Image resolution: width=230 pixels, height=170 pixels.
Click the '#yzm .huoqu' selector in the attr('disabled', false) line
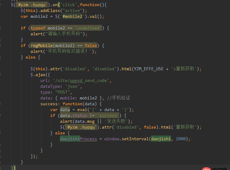(81, 127)
